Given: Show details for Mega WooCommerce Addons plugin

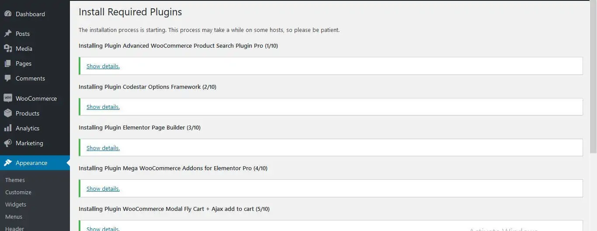Looking at the screenshot, I should [103, 189].
